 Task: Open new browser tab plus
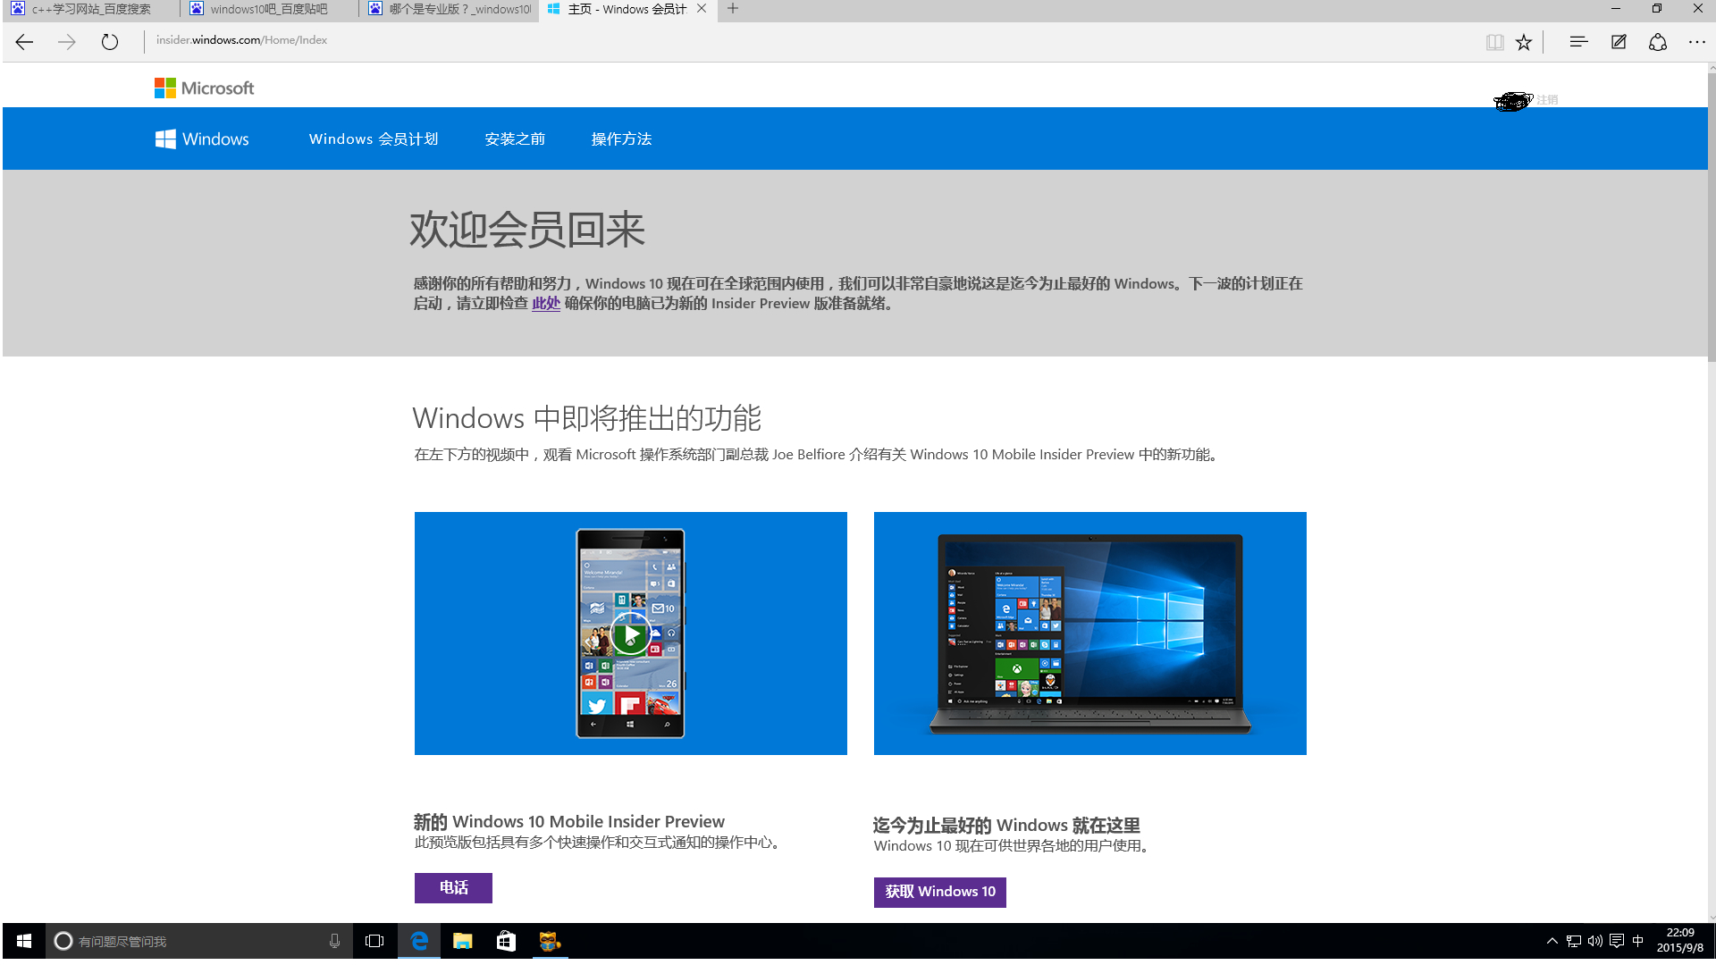click(x=733, y=9)
